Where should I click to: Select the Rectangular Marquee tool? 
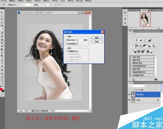pyautogui.click(x=2, y=16)
